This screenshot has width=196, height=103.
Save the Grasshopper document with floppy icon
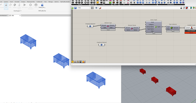coord(75,8)
